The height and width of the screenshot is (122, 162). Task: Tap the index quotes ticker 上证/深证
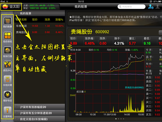[41, 7]
